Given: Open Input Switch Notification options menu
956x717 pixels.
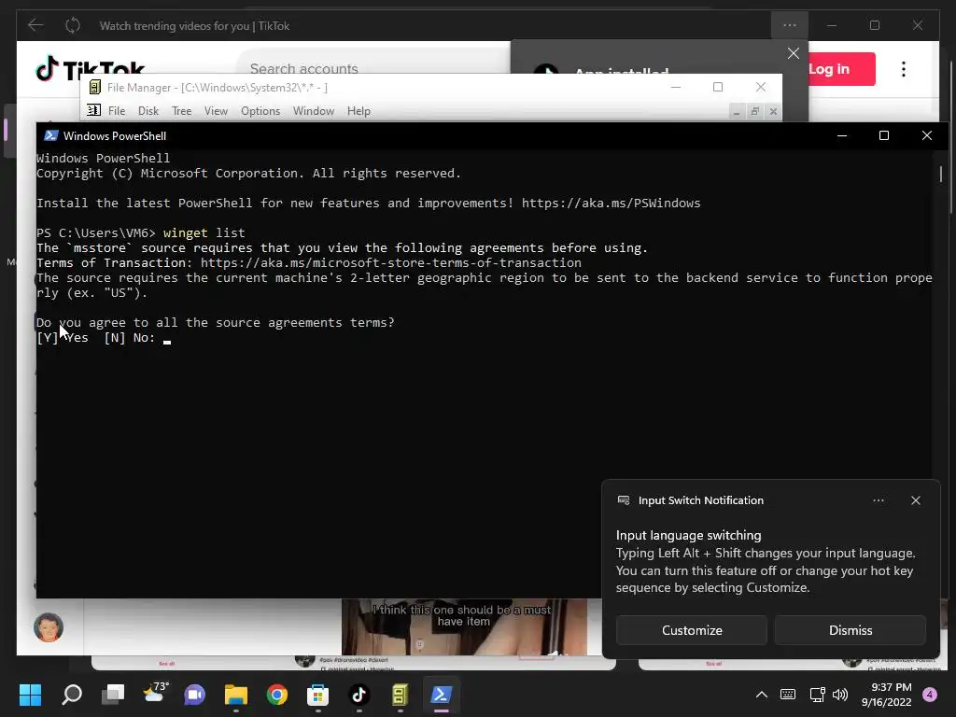Looking at the screenshot, I should 879,500.
